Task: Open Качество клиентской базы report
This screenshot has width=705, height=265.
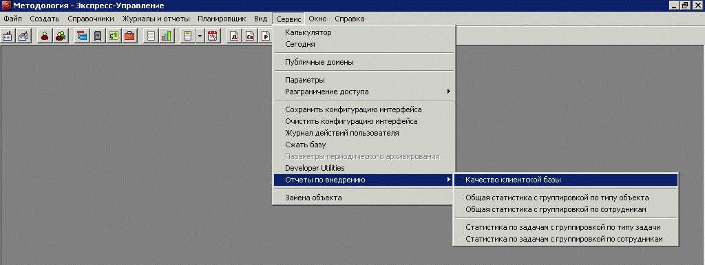Action: click(x=566, y=180)
